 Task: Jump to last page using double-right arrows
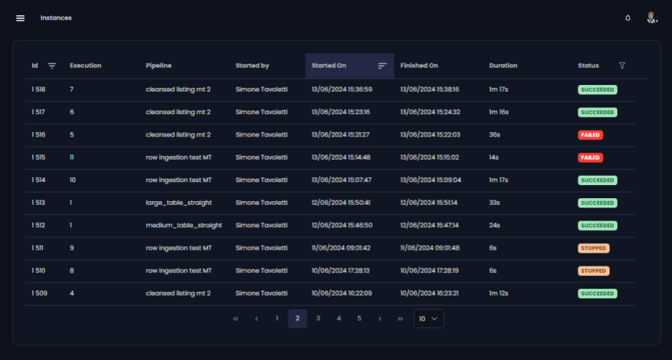400,319
